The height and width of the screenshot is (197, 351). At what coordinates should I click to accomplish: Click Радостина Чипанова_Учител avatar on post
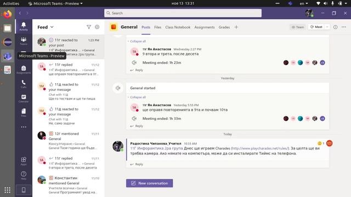click(118, 146)
